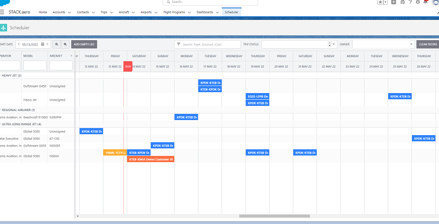Click the horizontal timeline scrollbar

click(x=274, y=216)
